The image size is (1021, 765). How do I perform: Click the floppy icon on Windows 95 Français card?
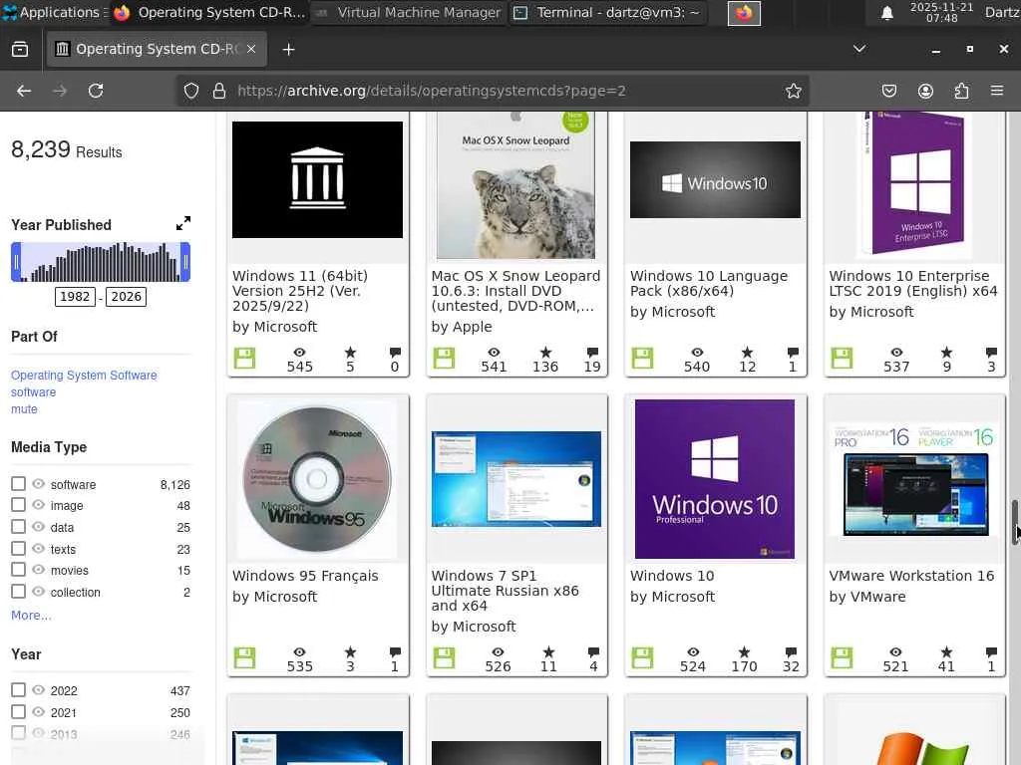point(245,657)
